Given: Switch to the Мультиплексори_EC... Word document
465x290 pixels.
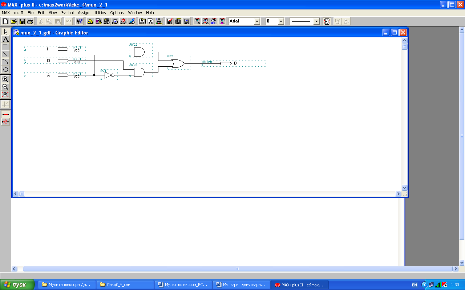Looking at the screenshot, I should pos(183,285).
